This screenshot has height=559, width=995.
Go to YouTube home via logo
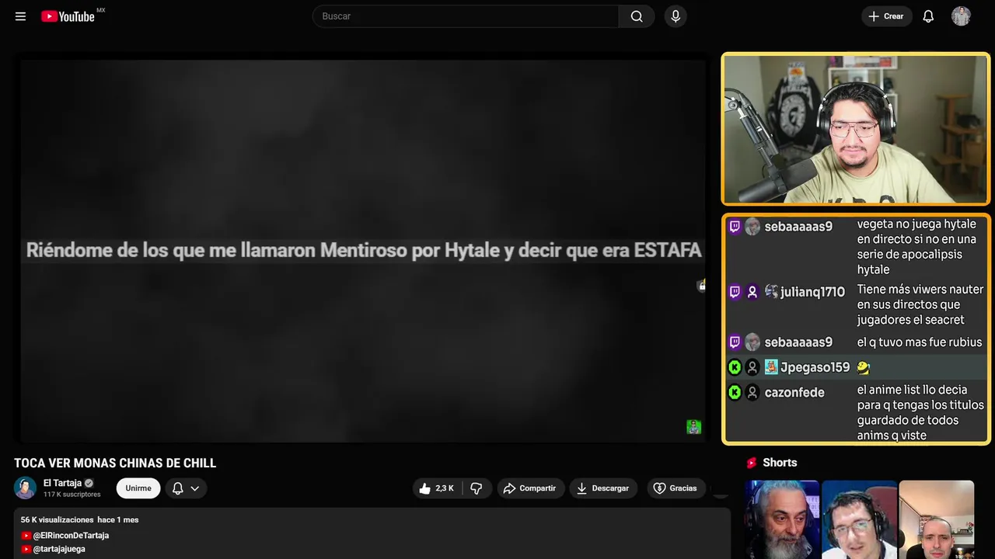(x=68, y=16)
